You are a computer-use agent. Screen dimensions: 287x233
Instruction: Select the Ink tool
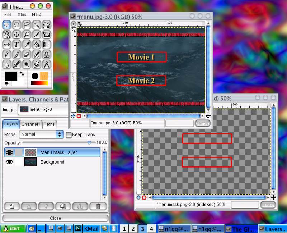coord(17,64)
